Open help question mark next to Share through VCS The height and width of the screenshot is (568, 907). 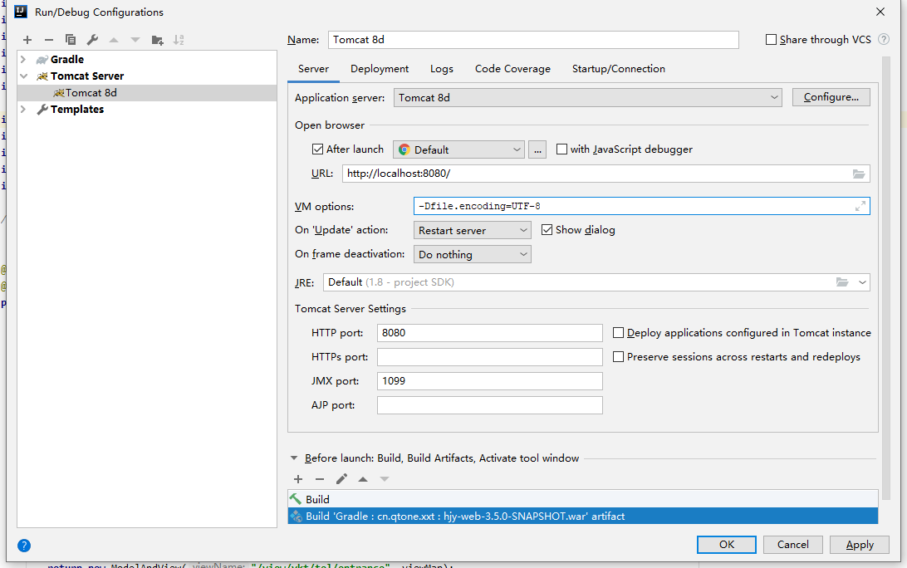883,39
